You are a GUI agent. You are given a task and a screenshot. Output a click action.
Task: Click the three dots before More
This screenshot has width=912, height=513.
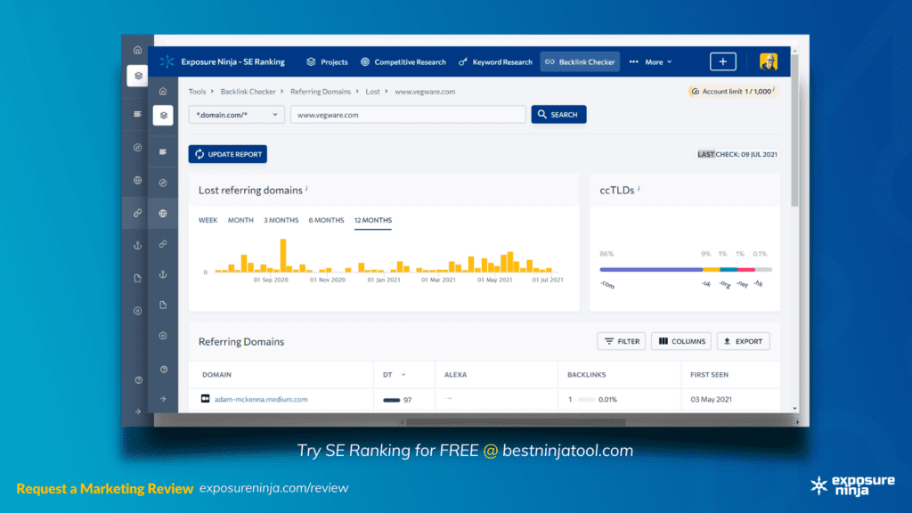[633, 61]
